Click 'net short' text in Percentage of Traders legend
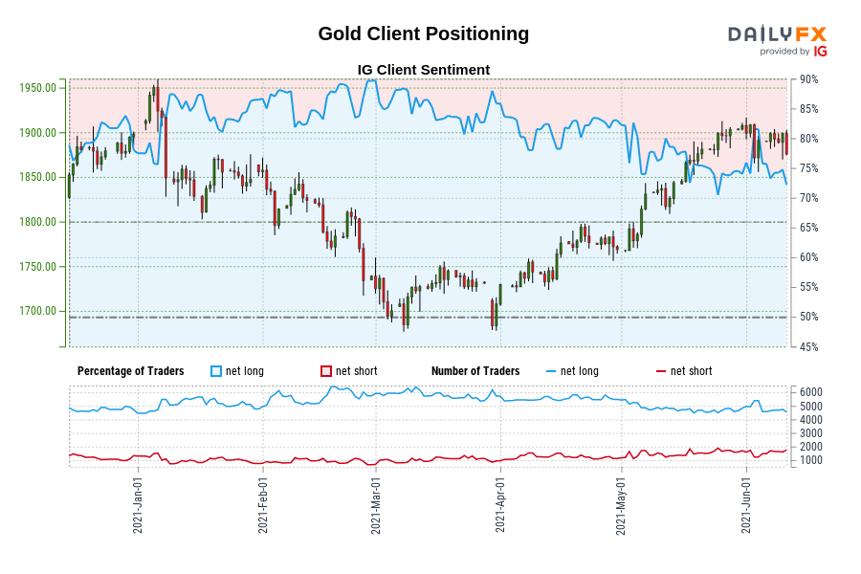The image size is (861, 574). 357,371
